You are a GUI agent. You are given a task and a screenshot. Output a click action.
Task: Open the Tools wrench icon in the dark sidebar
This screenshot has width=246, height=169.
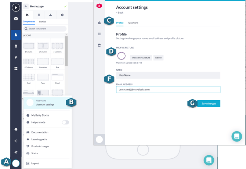tap(16, 152)
